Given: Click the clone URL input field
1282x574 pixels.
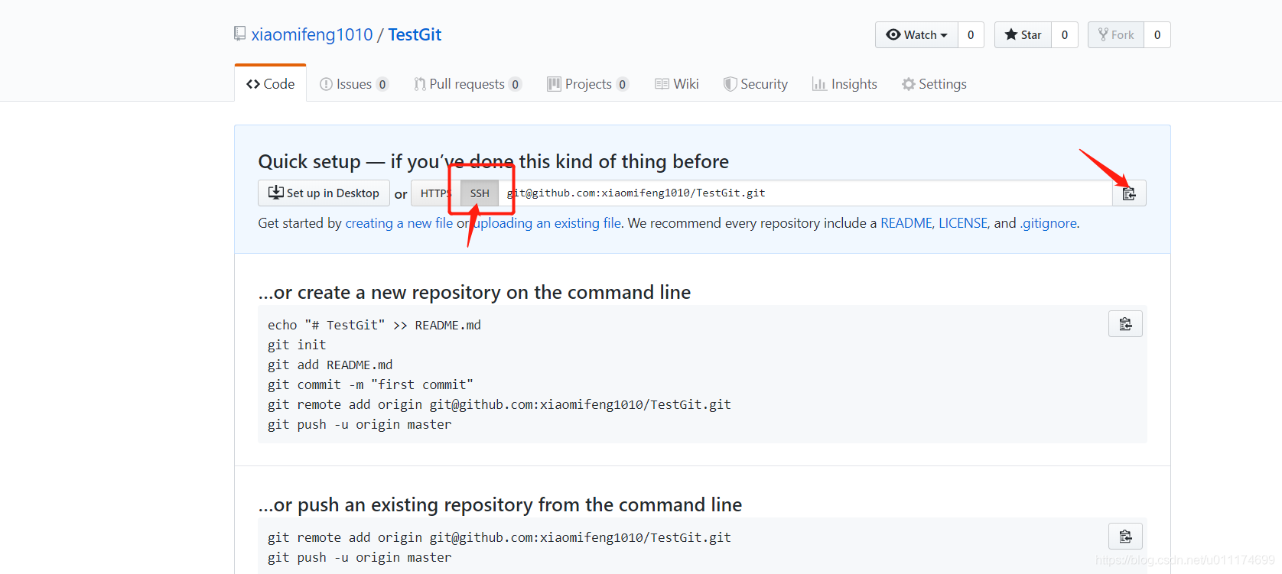Looking at the screenshot, I should pos(805,193).
